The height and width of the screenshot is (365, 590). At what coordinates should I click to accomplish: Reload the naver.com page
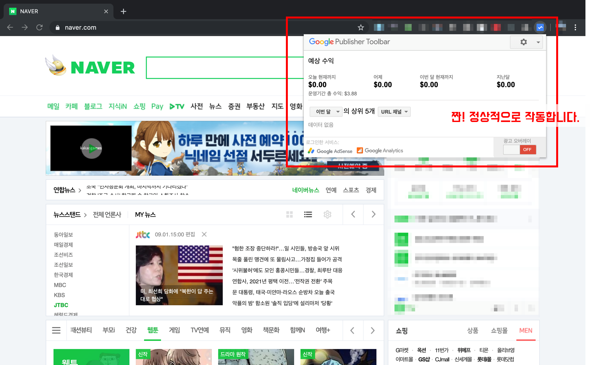coord(39,28)
